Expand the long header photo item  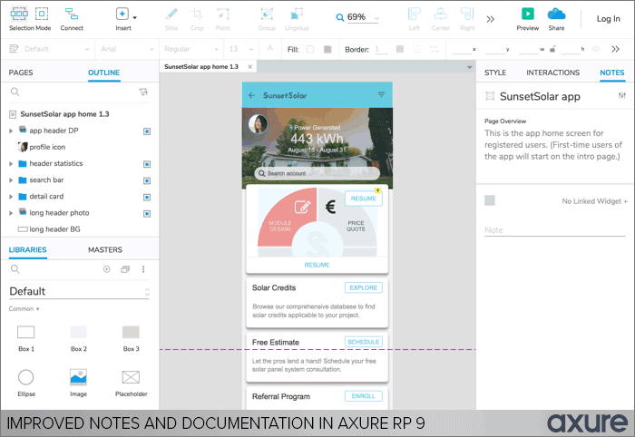[x=11, y=213]
